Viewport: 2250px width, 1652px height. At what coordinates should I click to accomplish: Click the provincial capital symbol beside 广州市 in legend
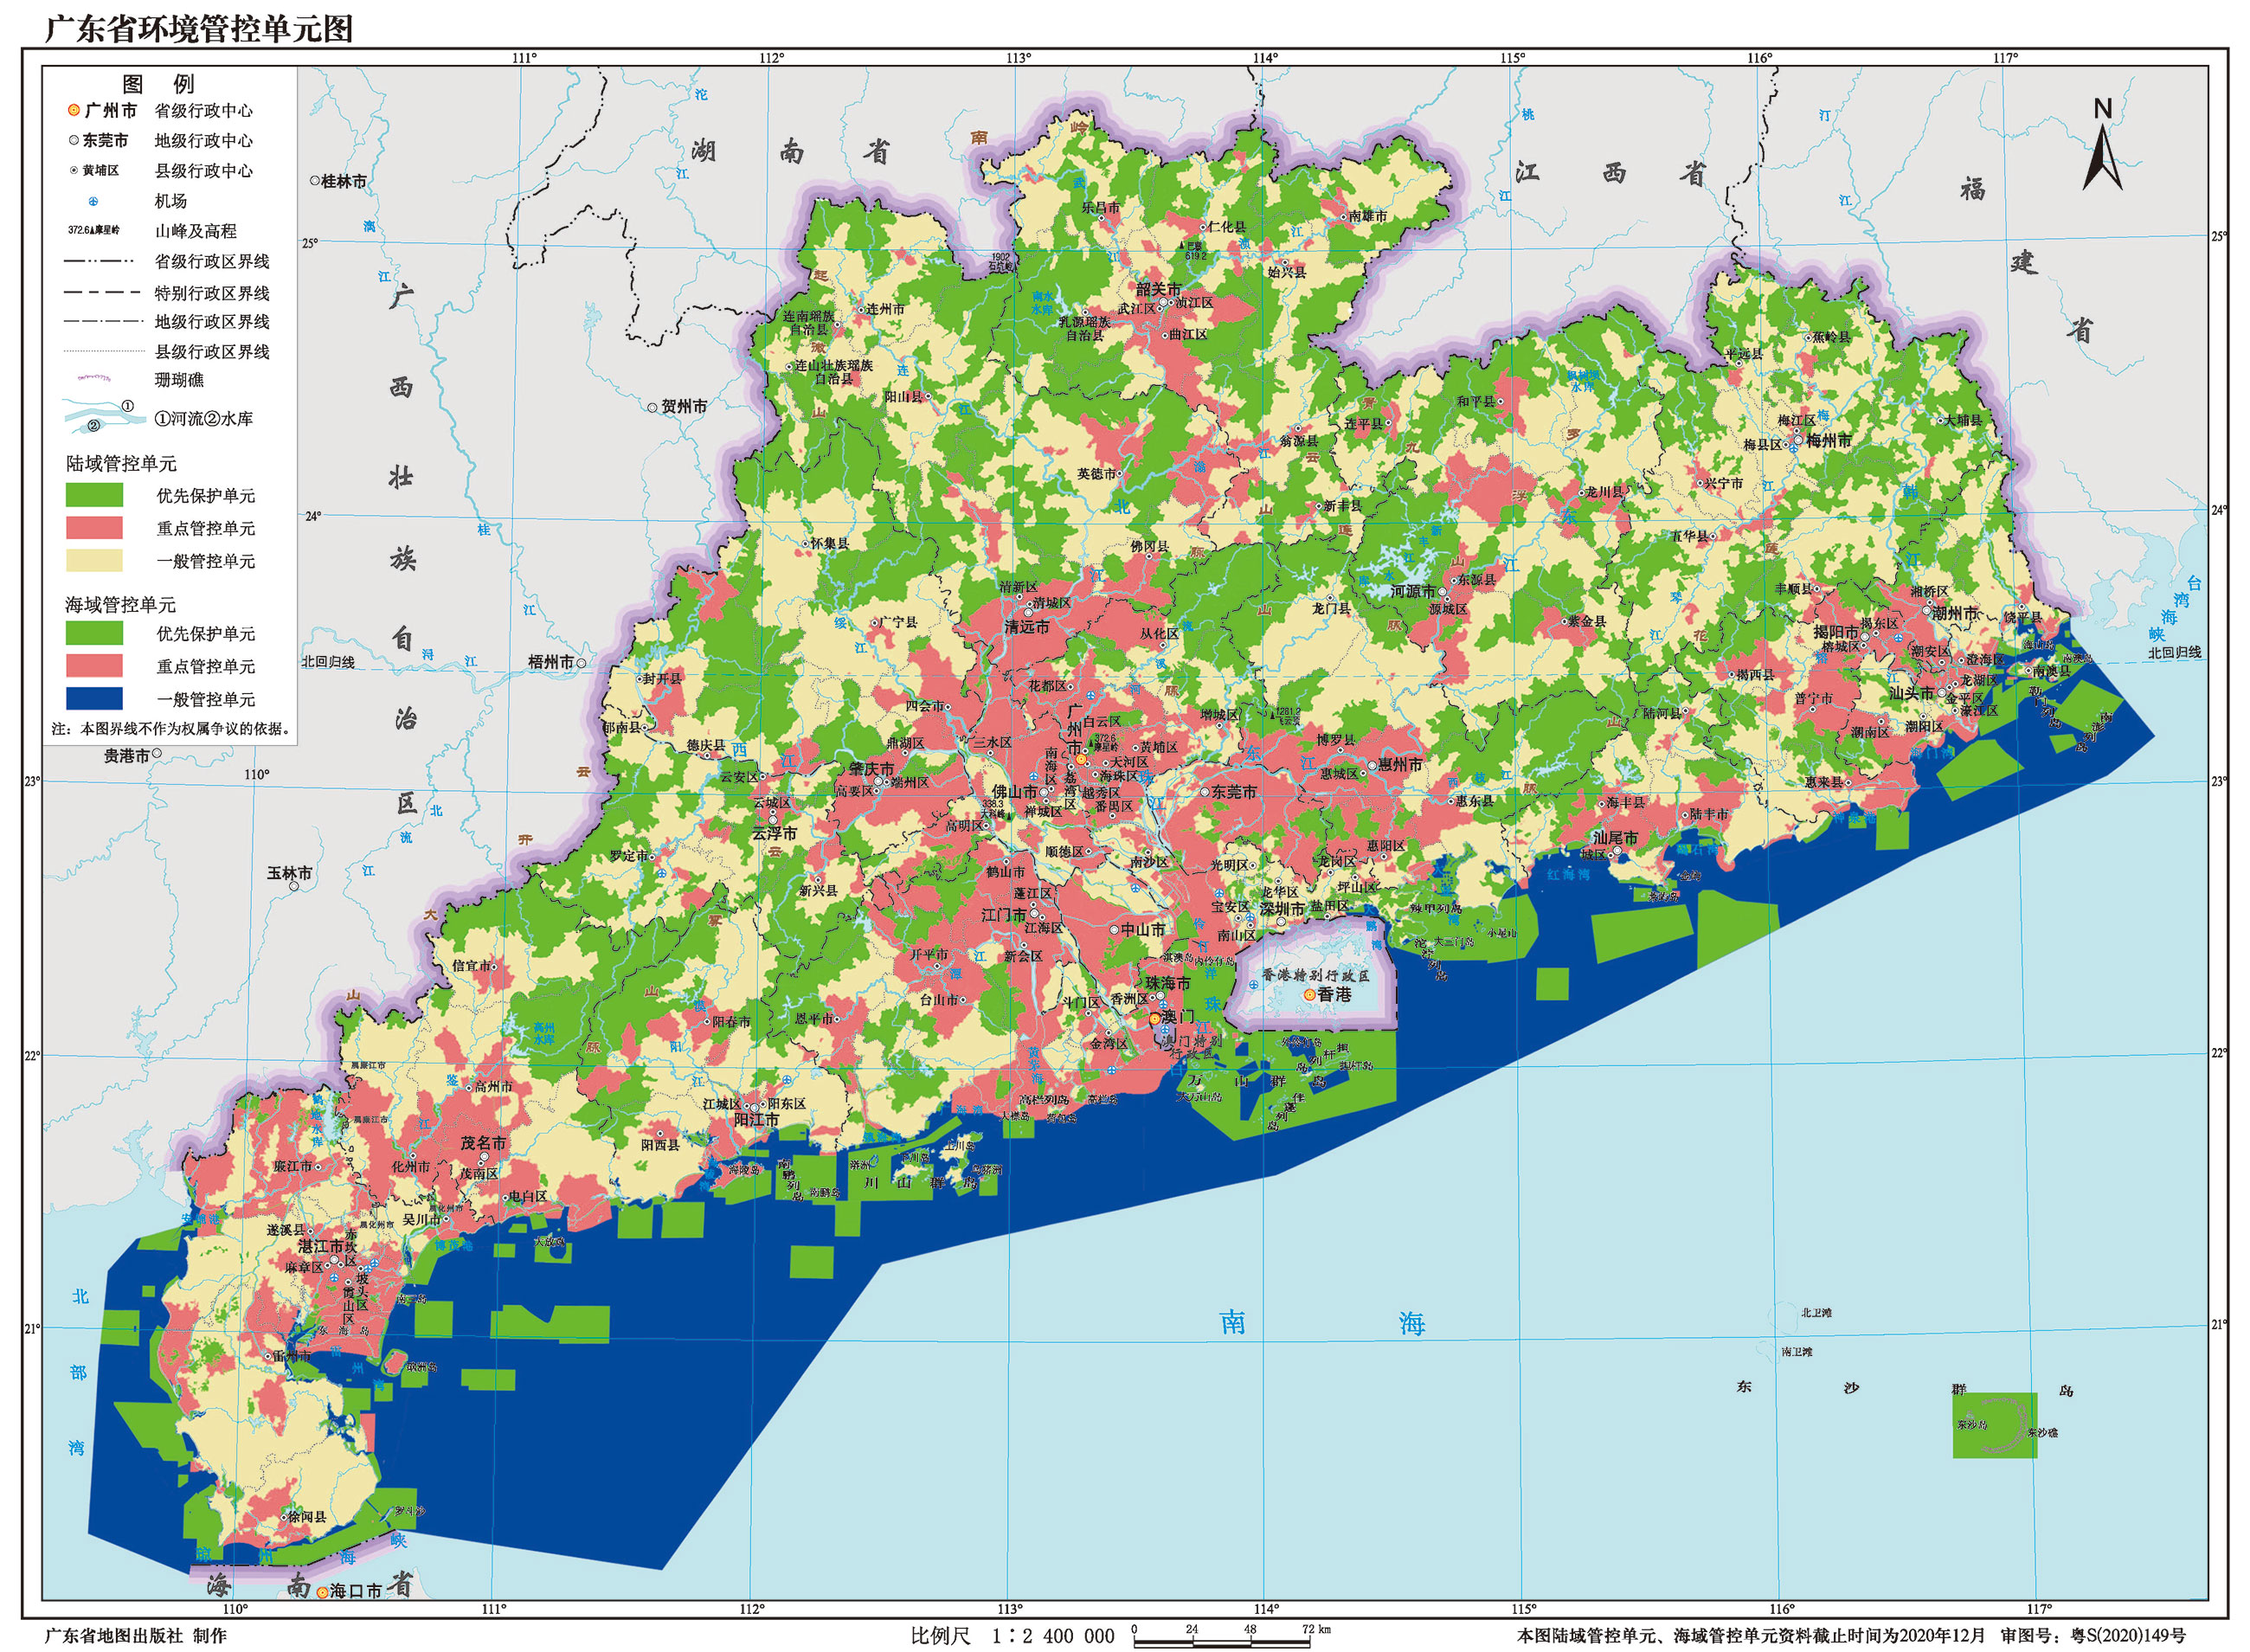(x=74, y=111)
